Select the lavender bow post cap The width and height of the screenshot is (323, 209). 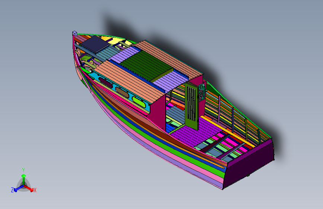click(75, 33)
